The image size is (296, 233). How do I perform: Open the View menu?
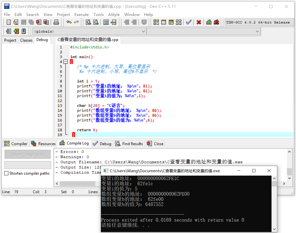pyautogui.click(x=48, y=15)
